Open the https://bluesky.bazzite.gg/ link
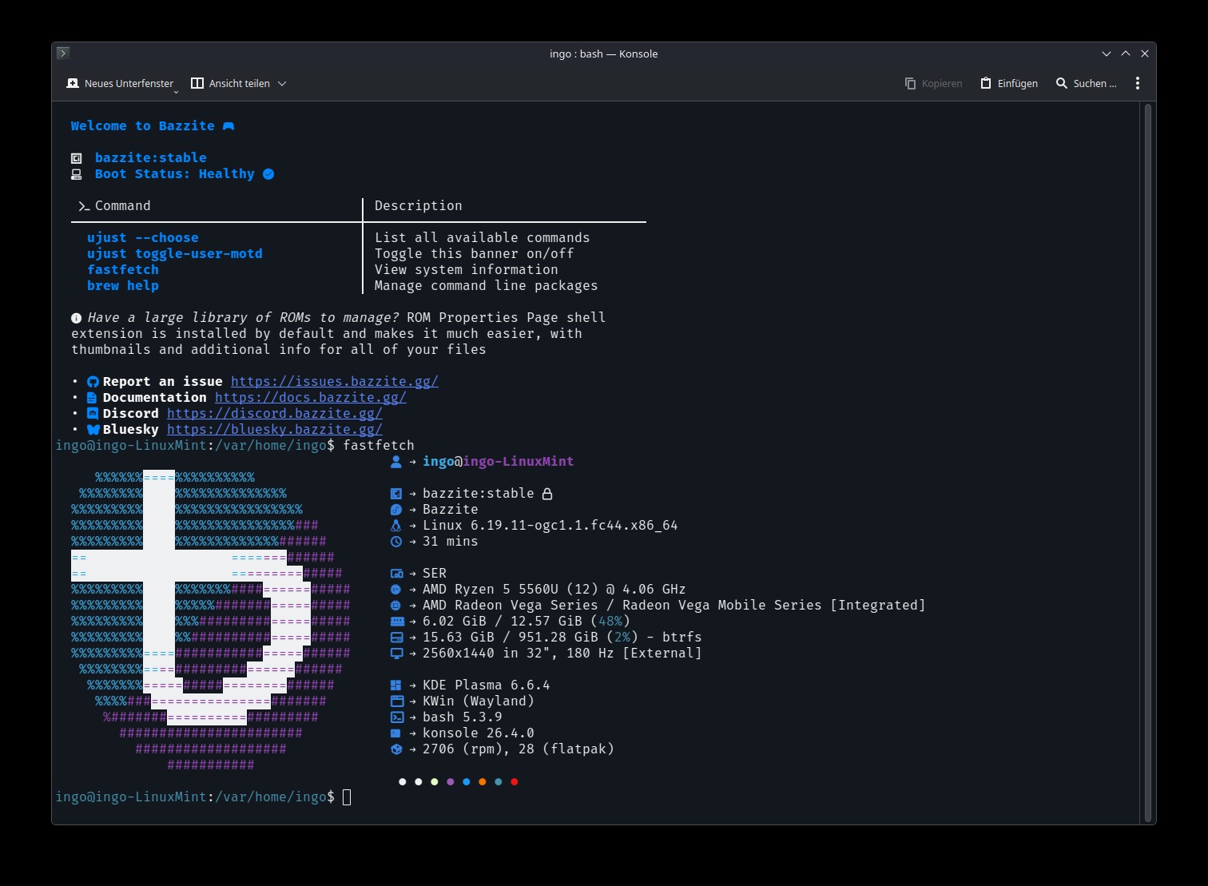Viewport: 1208px width, 886px height. (275, 430)
